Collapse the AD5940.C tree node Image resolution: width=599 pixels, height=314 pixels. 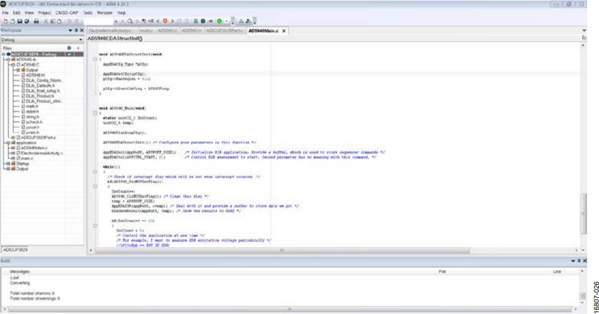pos(13,65)
